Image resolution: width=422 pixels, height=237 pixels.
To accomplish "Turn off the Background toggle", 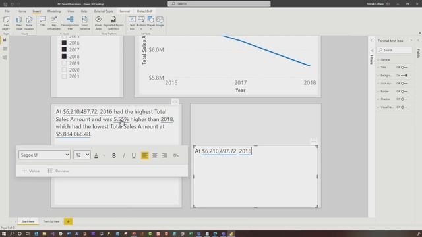I will (404, 76).
